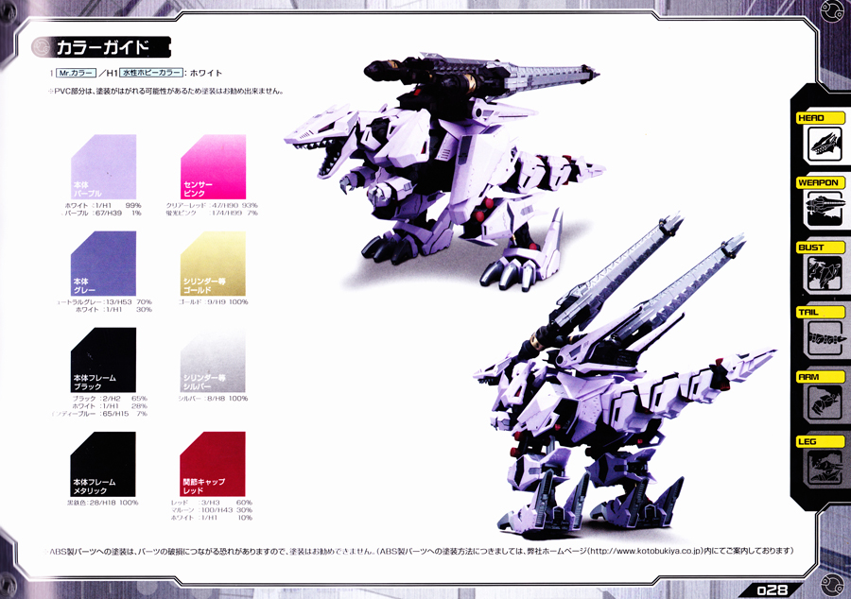This screenshot has width=851, height=599.
Task: Click the ニュートラルグレー :13/H53 70% line
Action: pos(104,302)
